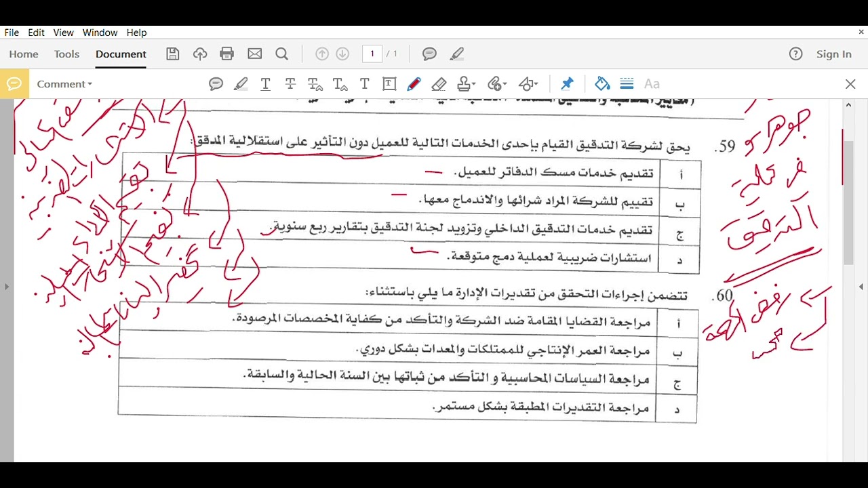Click option ب text under question 59

click(536, 201)
